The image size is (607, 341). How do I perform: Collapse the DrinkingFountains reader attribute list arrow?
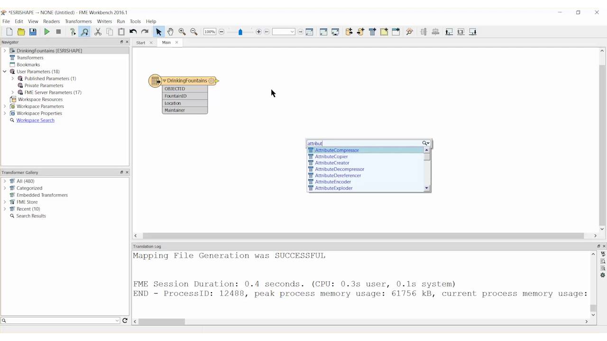pos(165,81)
